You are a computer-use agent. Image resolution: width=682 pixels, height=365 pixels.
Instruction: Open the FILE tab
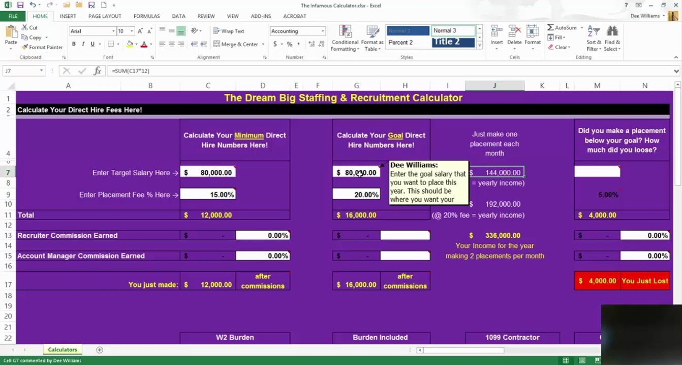point(13,16)
